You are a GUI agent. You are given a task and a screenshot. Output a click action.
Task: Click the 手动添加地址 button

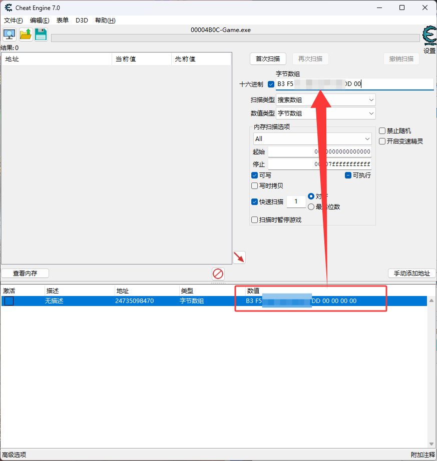(x=411, y=273)
